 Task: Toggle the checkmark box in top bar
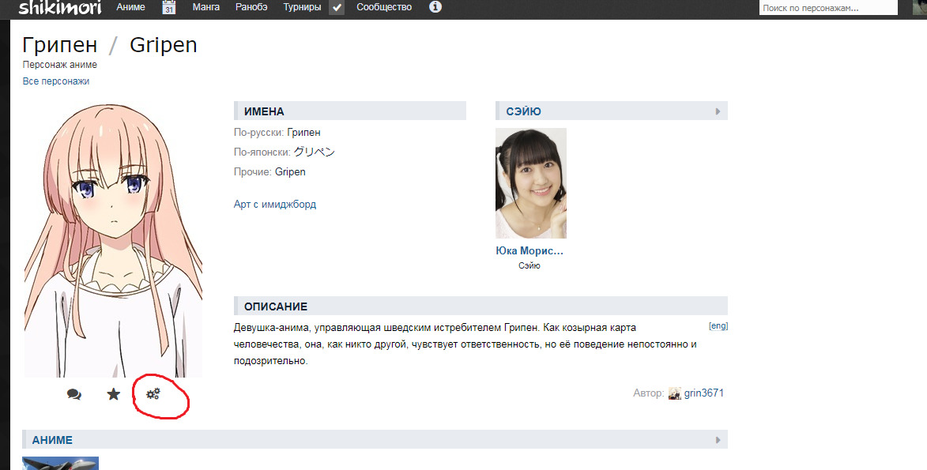click(x=337, y=8)
